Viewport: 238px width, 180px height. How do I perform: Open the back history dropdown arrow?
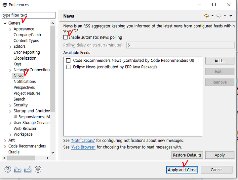click(x=213, y=16)
